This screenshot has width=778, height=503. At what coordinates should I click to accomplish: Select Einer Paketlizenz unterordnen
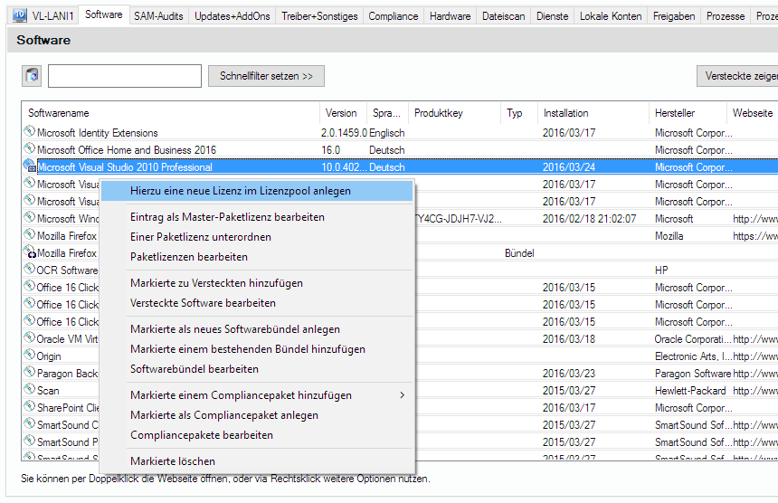257,237
